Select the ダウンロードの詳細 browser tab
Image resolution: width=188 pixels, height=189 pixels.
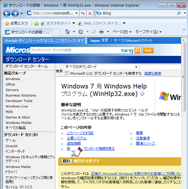point(28,32)
